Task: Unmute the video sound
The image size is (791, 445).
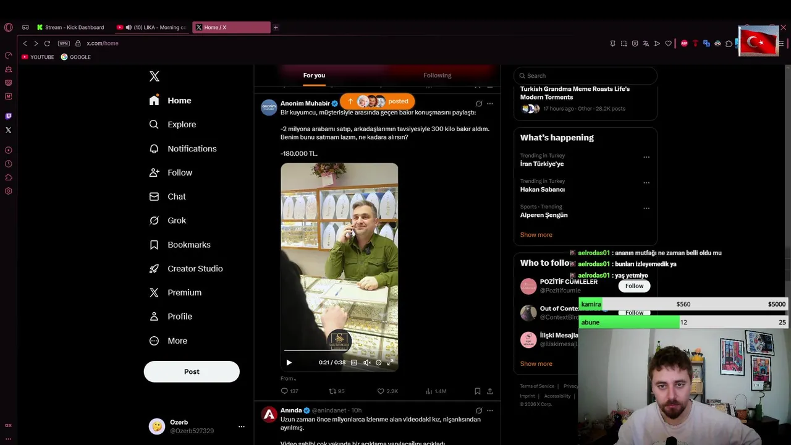Action: [x=366, y=363]
